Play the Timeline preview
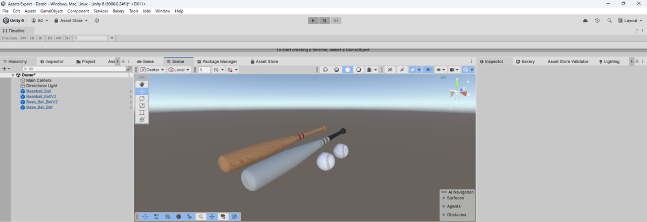647x222 pixels. [x=40, y=38]
